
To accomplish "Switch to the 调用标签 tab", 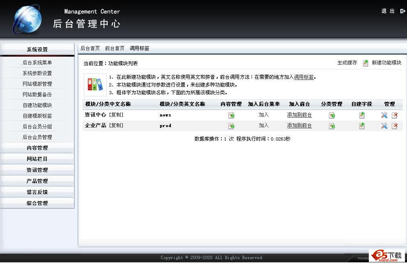I will click(139, 48).
